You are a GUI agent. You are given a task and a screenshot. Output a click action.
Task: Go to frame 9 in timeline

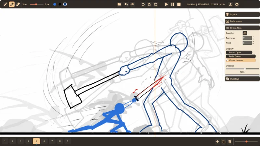point(68,141)
